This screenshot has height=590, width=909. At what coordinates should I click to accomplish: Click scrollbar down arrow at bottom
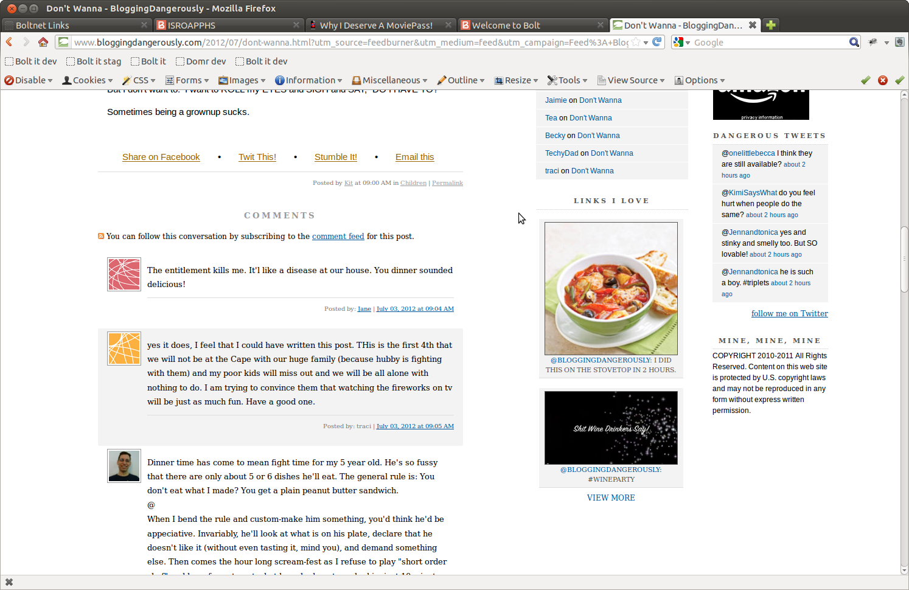[904, 570]
